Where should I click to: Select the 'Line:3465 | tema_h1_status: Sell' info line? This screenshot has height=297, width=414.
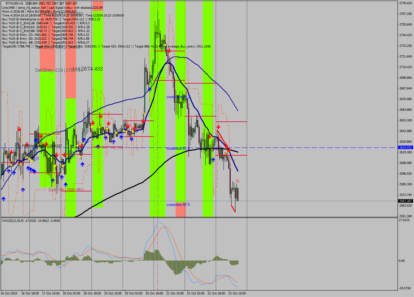[x=52, y=7]
